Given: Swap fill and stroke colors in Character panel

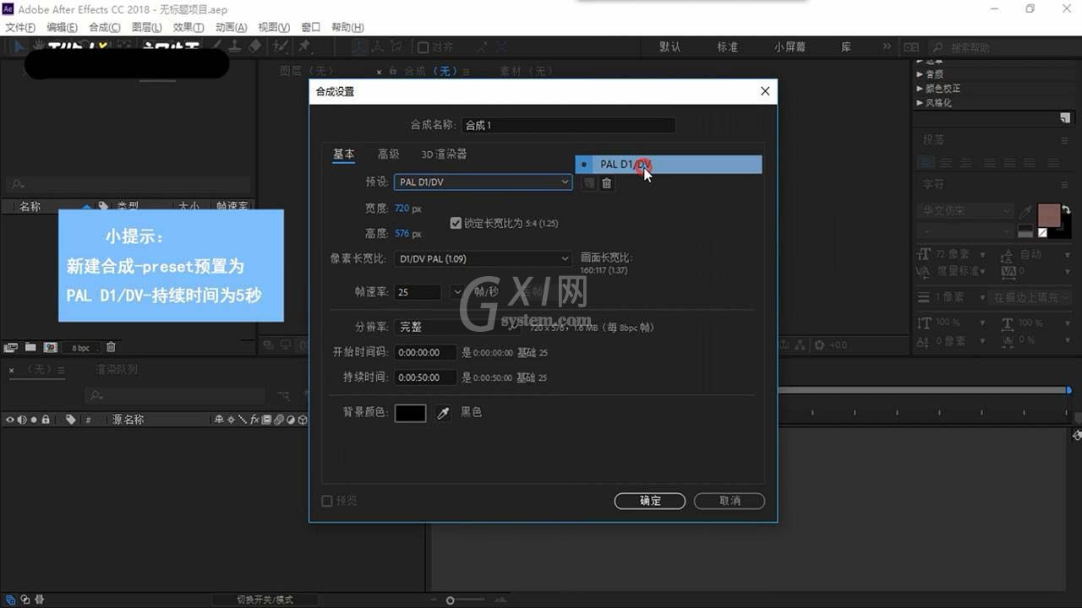Looking at the screenshot, I should pos(1067,209).
